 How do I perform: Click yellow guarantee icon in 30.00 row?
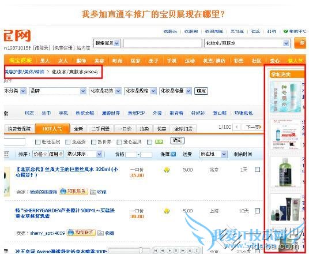pyautogui.click(x=167, y=211)
